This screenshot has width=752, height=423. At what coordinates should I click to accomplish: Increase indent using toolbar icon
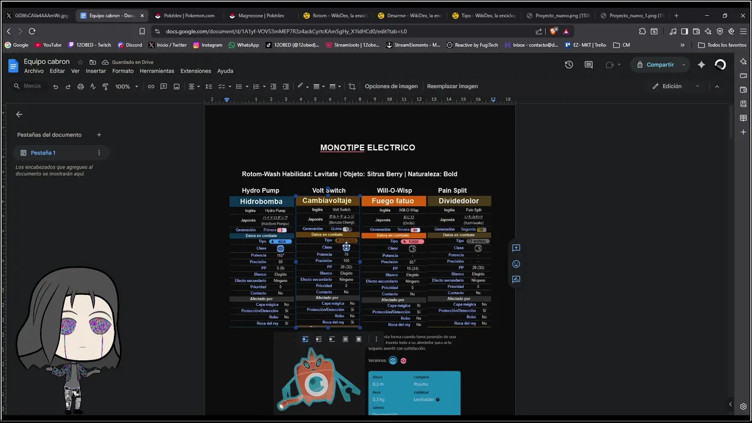click(x=286, y=86)
